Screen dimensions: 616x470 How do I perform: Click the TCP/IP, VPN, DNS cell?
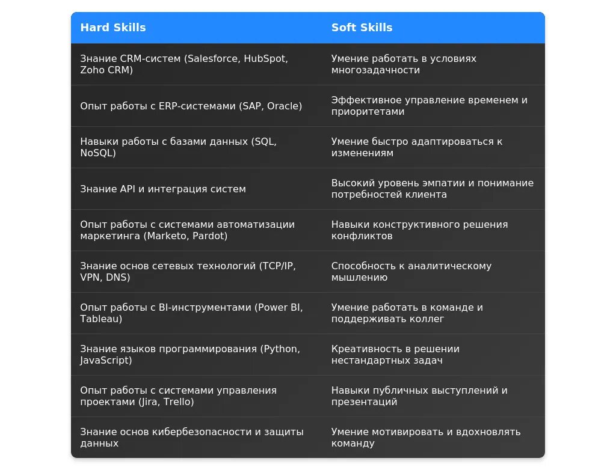point(188,272)
